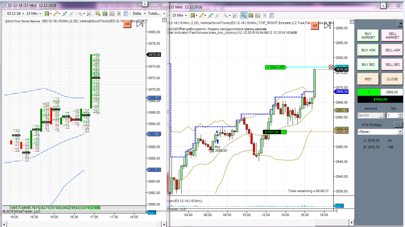Adjust Qty spinner arrows
Viewport: 405px width, 227px height.
pos(400,115)
